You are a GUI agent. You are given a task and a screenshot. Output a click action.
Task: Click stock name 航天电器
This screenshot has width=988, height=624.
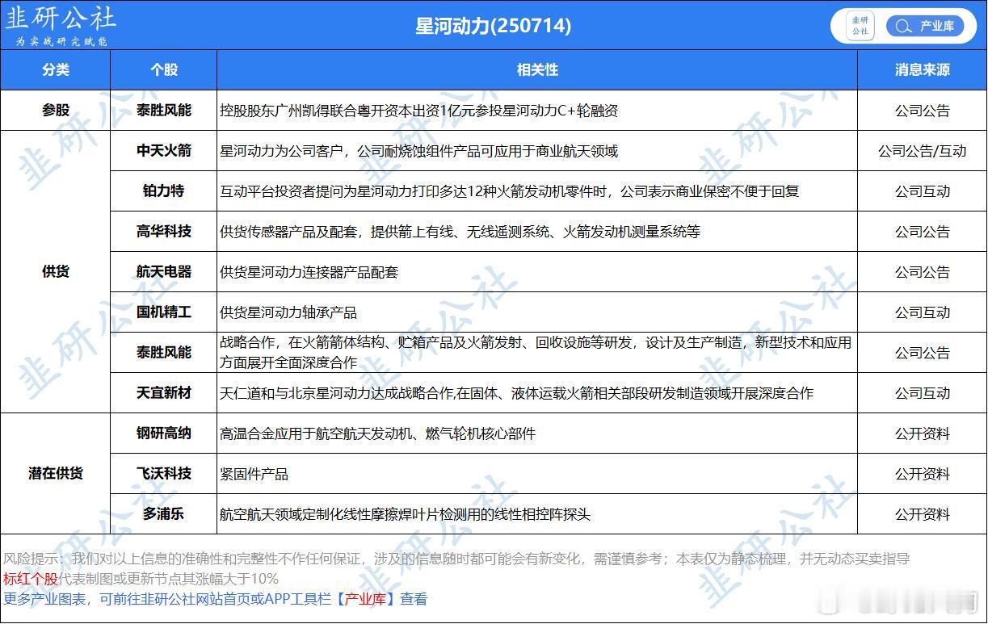coord(164,272)
